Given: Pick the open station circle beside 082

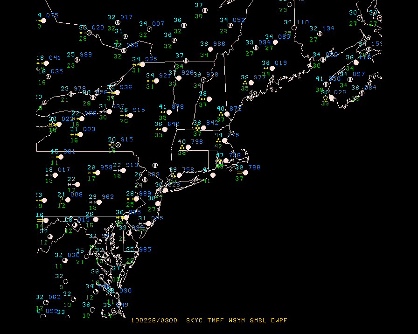Looking at the screenshot, I should [46, 302].
